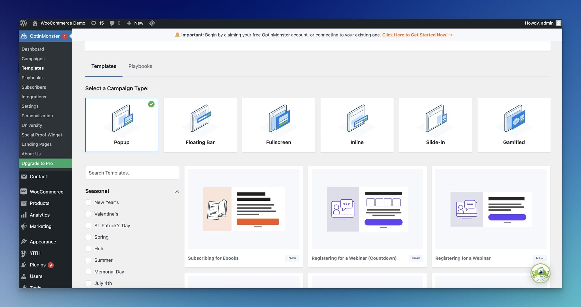Click the Search Templates field
This screenshot has height=307, width=581.
132,173
